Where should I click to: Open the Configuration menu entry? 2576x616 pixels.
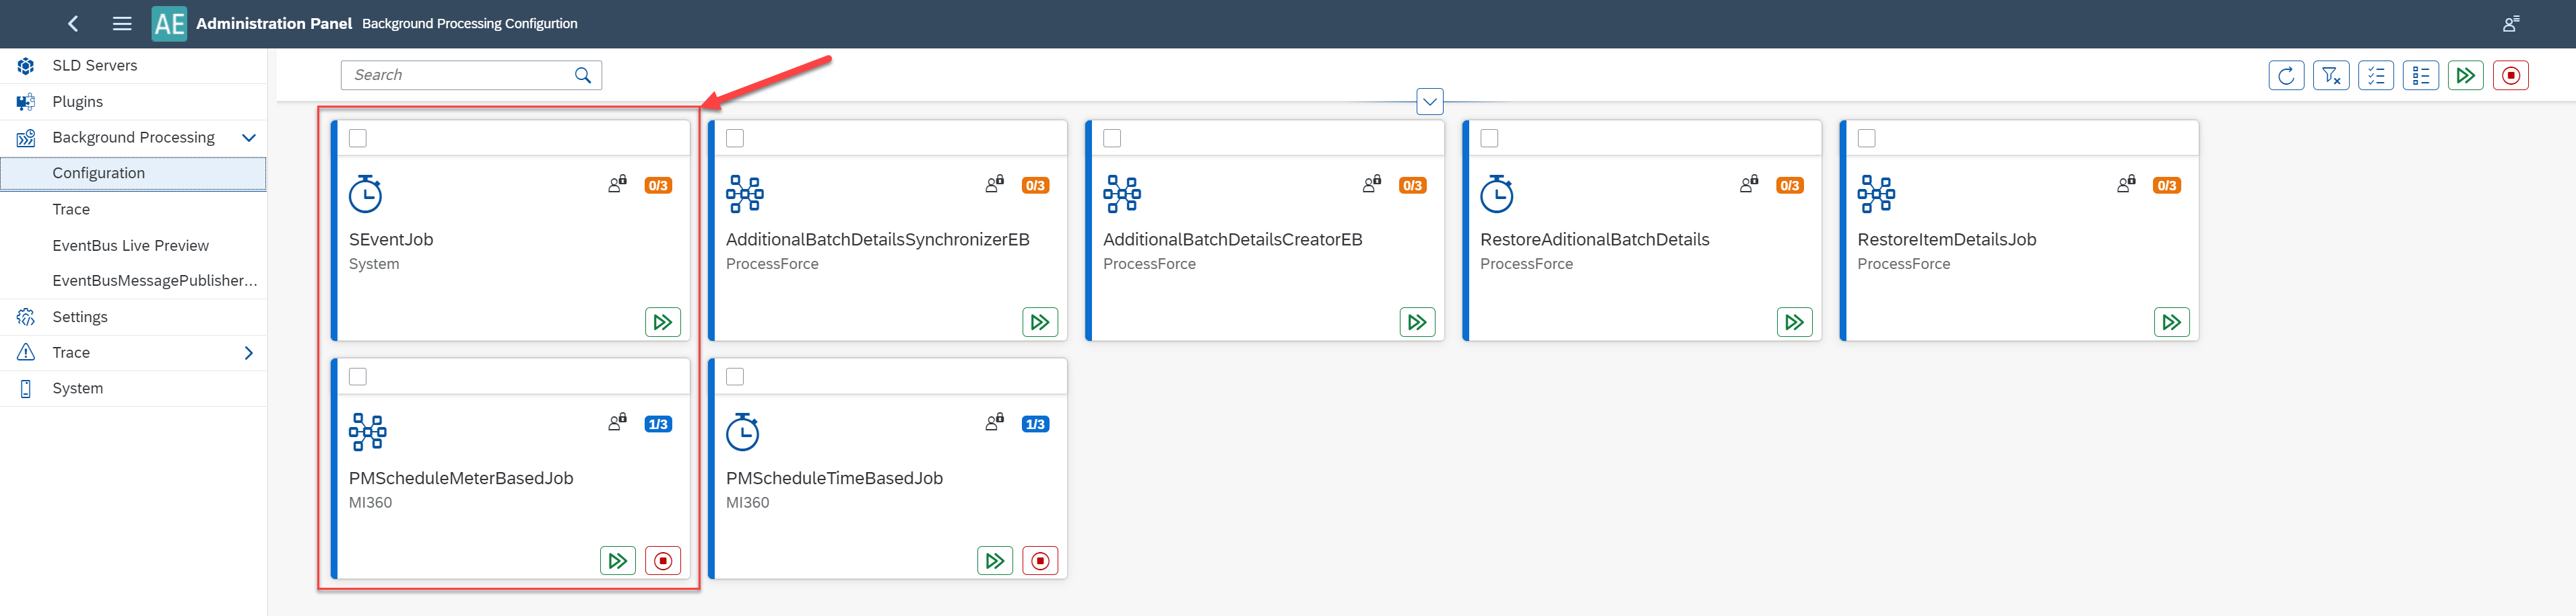[x=99, y=171]
